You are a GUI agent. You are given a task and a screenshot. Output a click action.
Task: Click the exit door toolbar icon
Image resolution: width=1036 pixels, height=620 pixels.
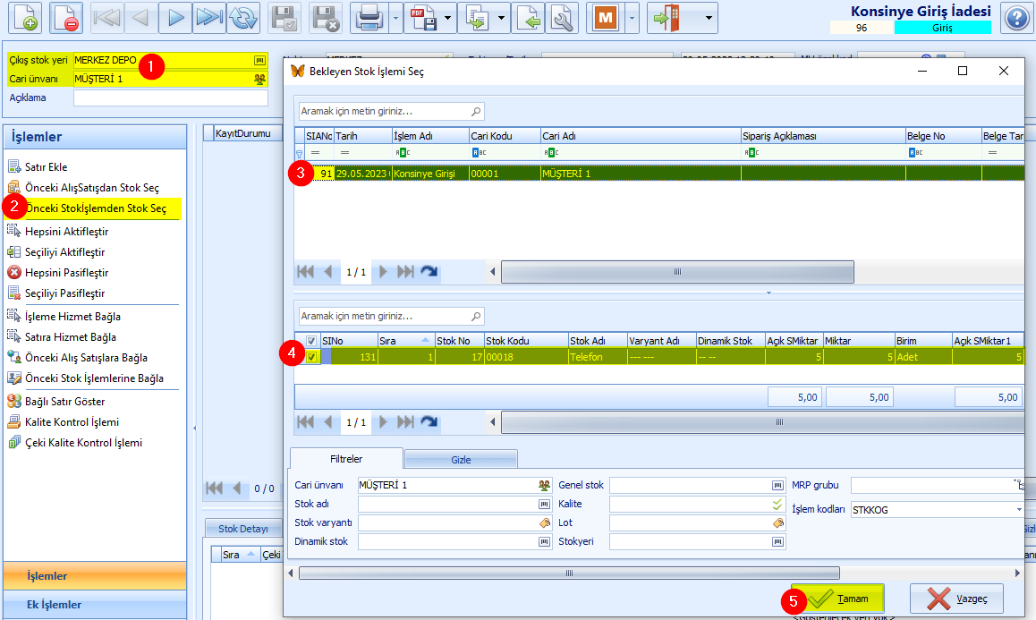(667, 18)
